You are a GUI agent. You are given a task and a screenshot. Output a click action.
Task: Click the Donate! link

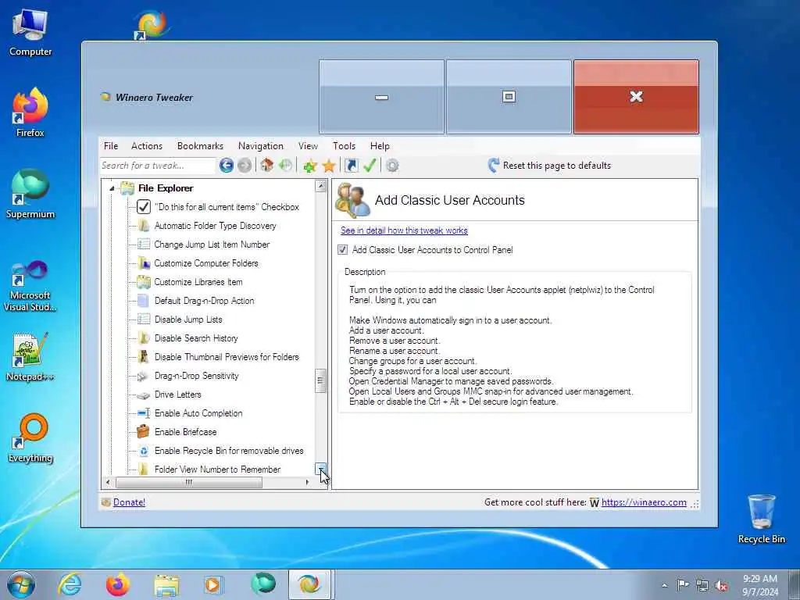[x=129, y=502]
